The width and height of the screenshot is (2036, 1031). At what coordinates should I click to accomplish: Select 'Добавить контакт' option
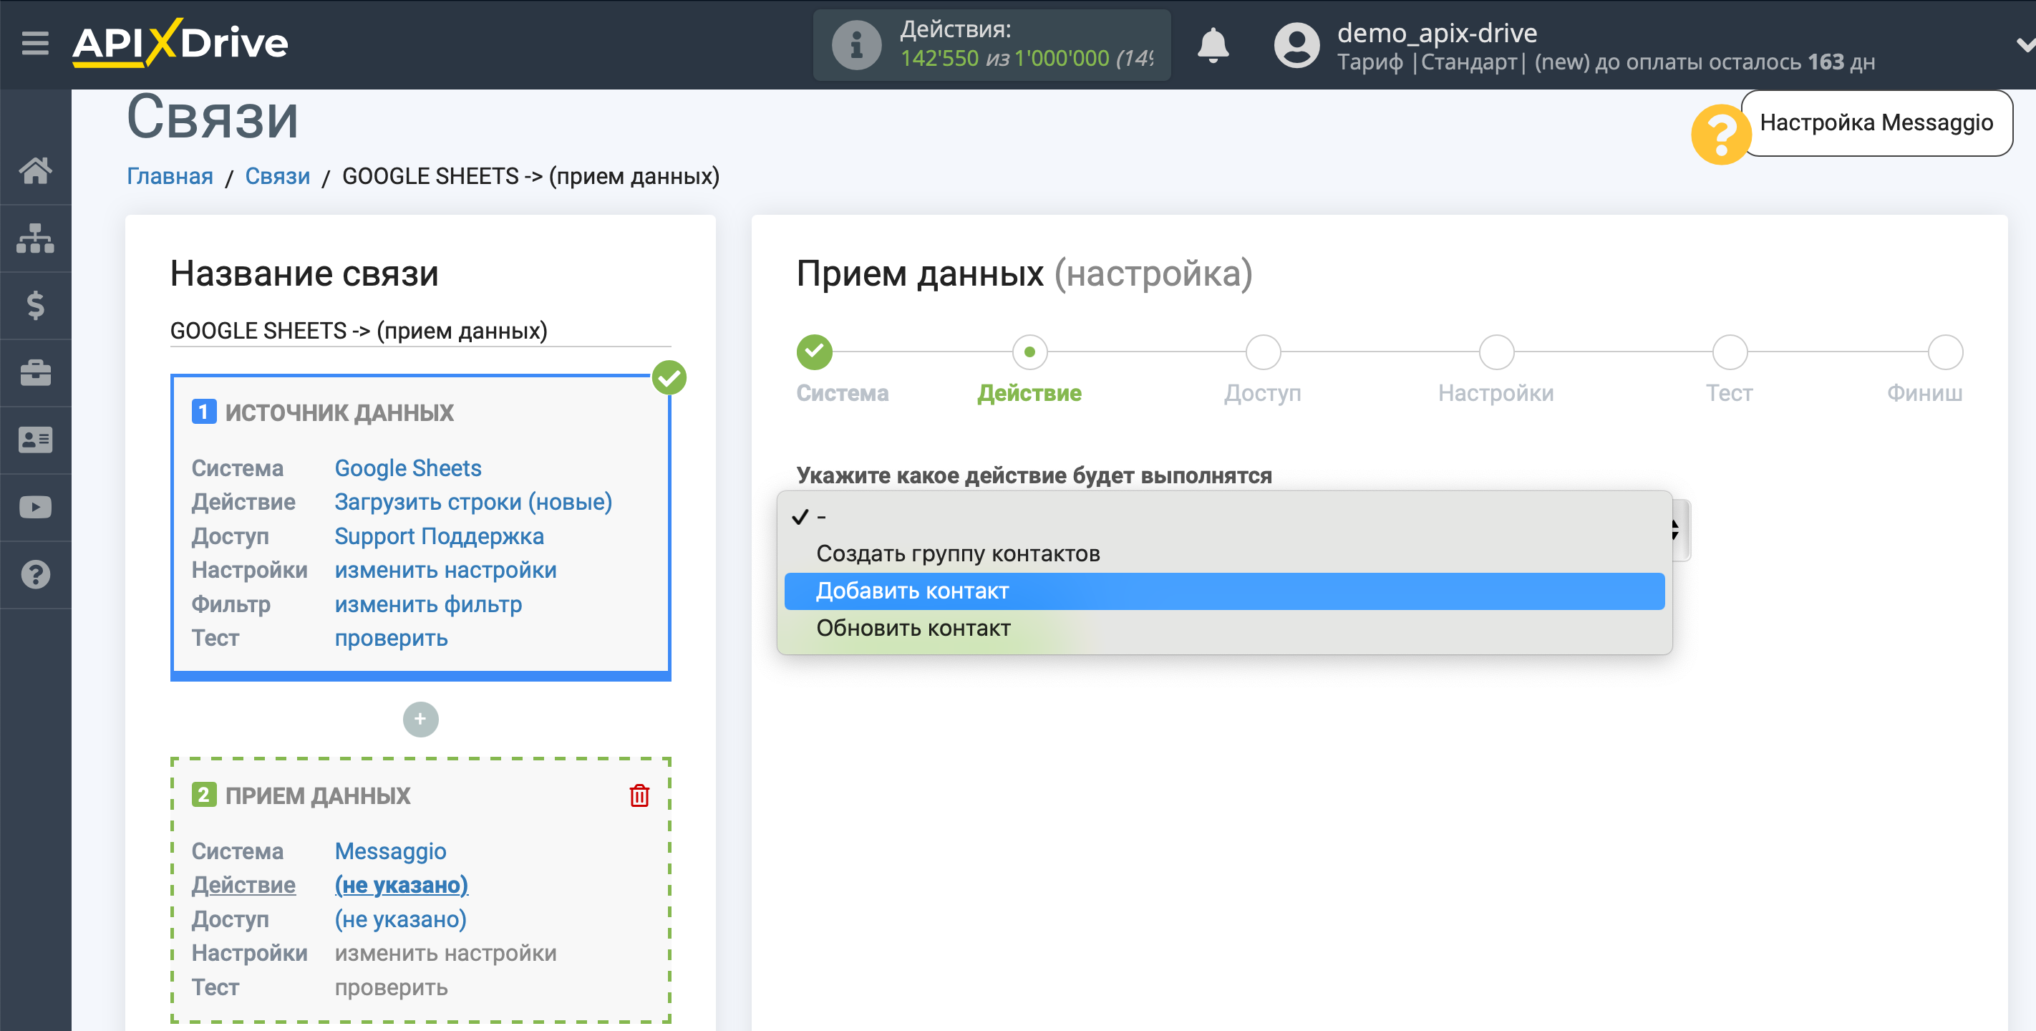click(1224, 591)
